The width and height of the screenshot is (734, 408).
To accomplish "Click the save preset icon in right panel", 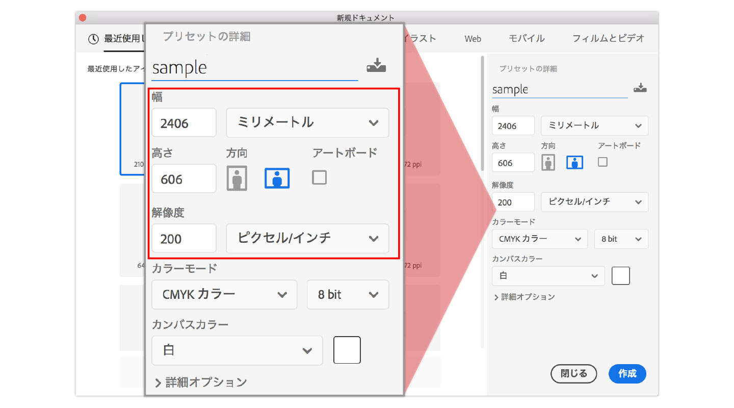I will [x=640, y=88].
